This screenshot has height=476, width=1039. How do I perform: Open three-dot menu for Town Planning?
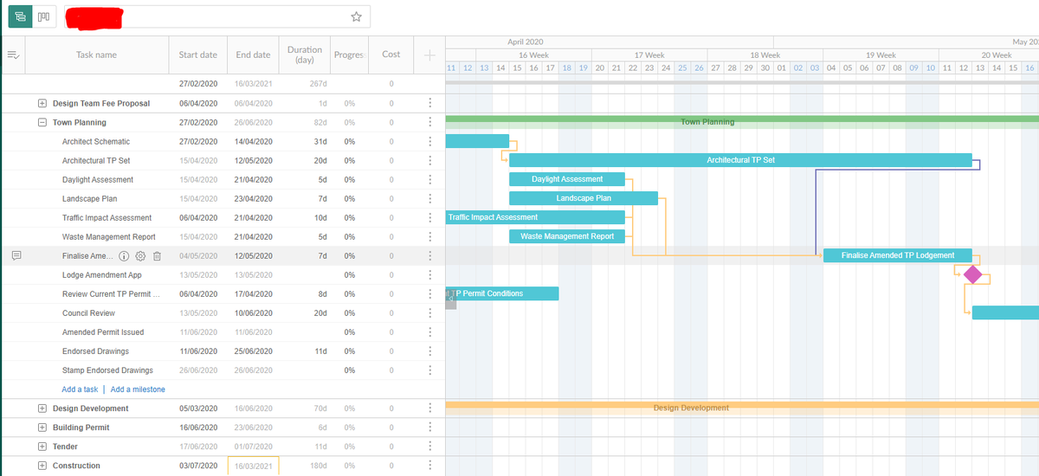pos(429,122)
